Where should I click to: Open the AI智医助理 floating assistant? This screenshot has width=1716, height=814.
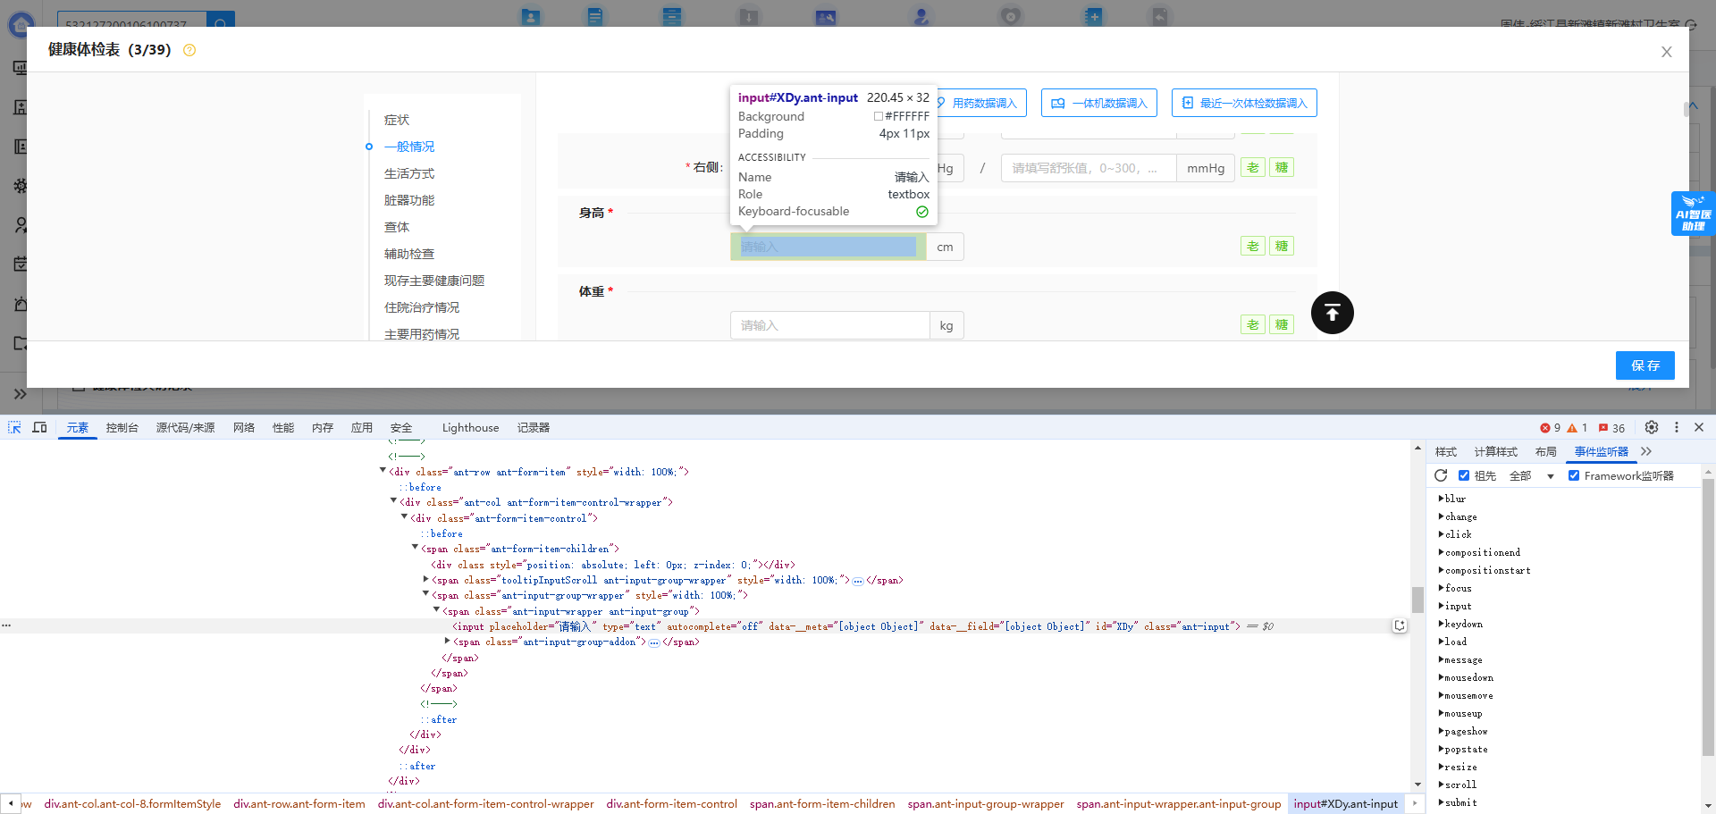[x=1693, y=214]
